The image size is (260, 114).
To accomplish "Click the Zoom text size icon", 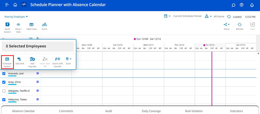I will coord(44,25).
